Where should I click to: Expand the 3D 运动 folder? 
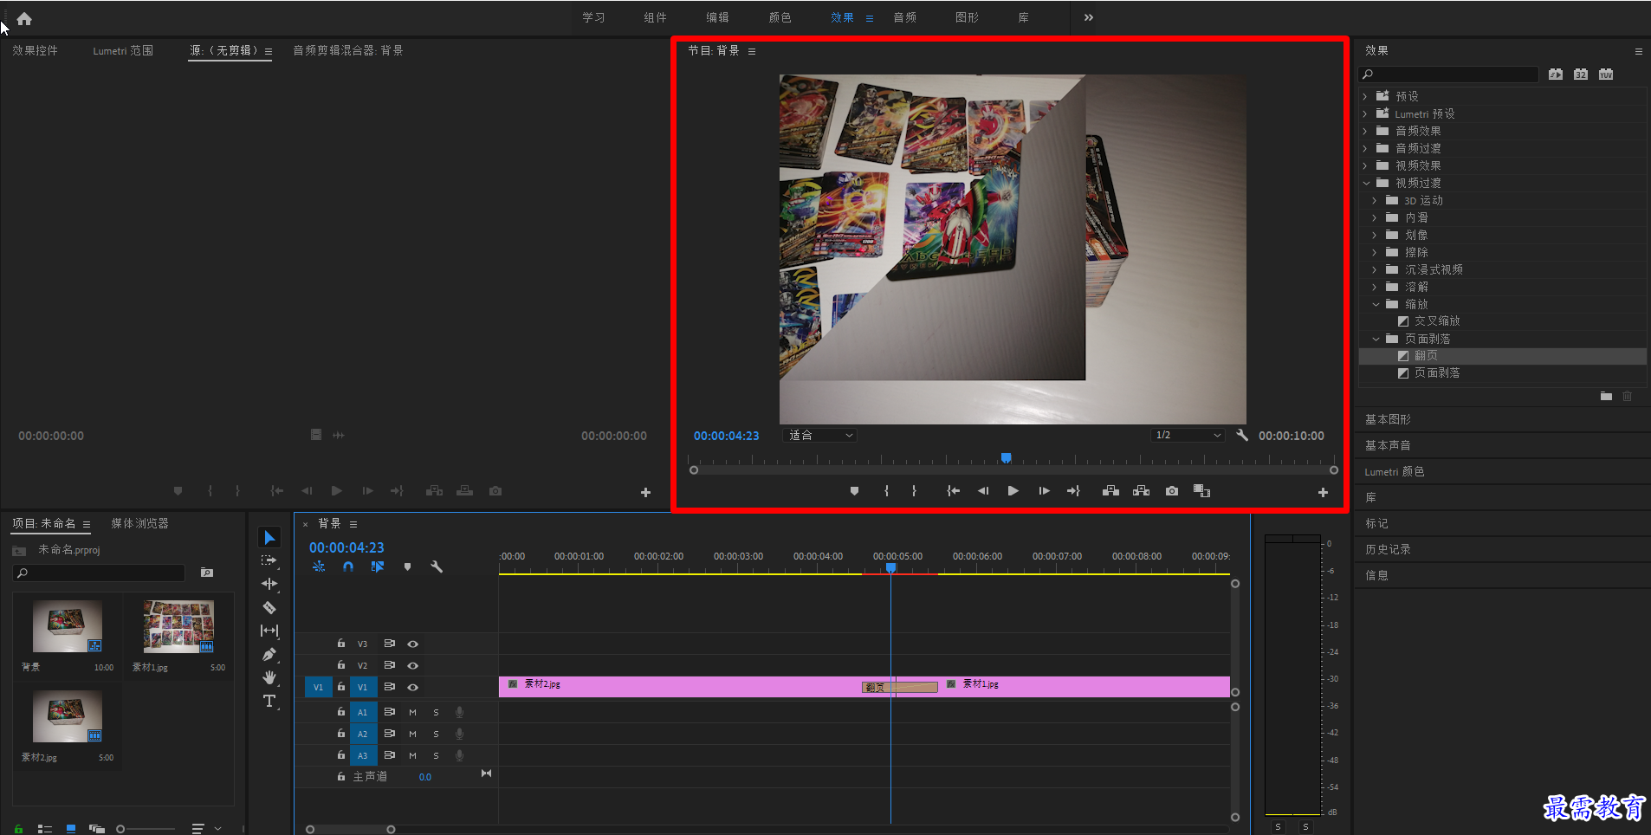tap(1375, 200)
